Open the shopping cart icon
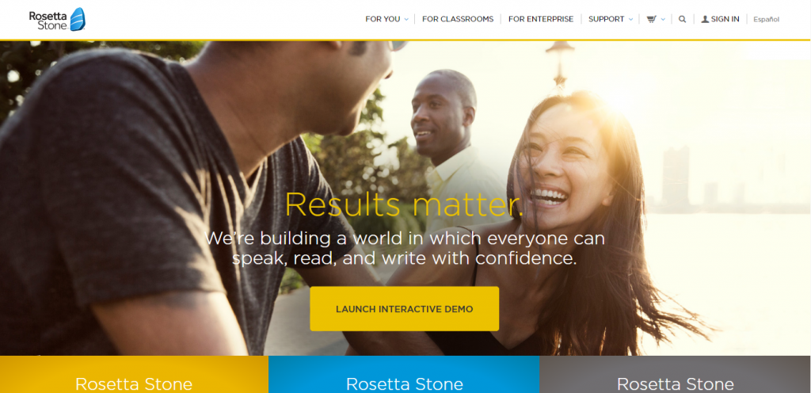The height and width of the screenshot is (393, 811). click(651, 19)
